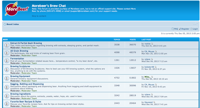View latest post icon next to CA_Mouse in Kegging row

[x=156, y=85]
